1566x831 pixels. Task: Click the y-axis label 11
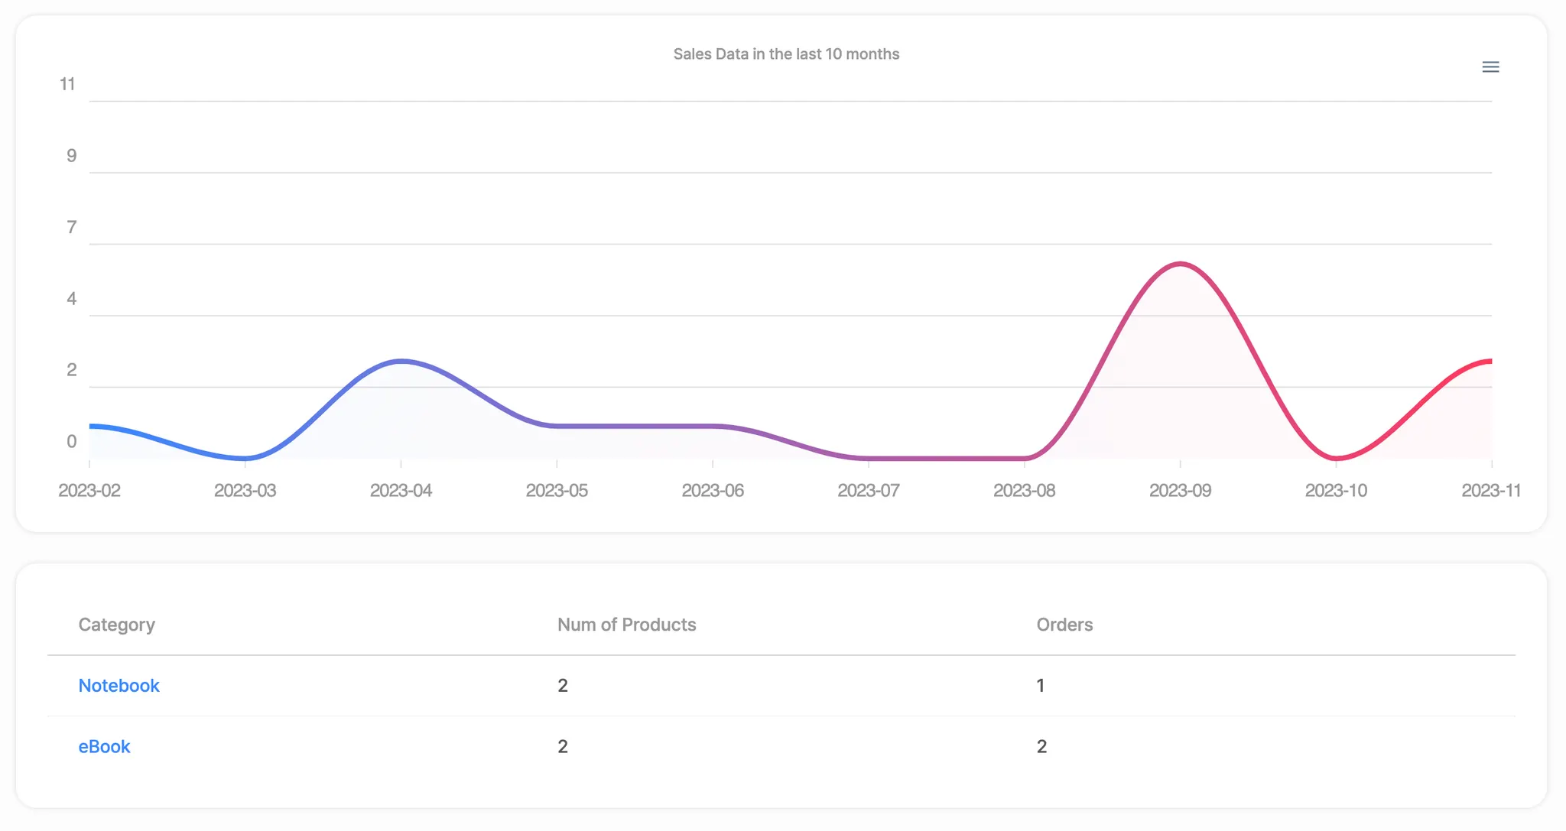67,84
